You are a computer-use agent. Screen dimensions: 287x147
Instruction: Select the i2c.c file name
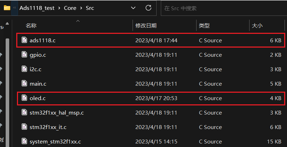35,69
